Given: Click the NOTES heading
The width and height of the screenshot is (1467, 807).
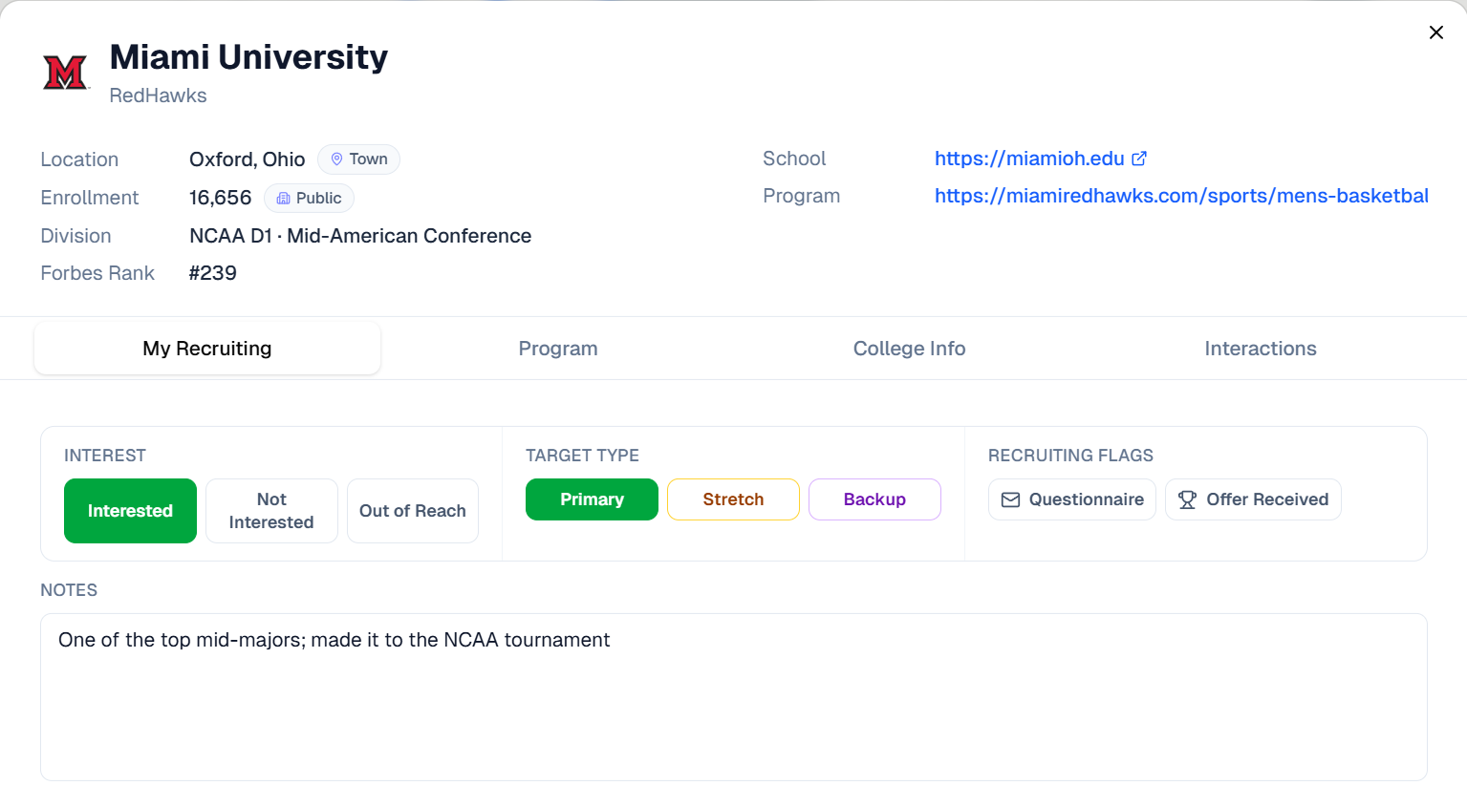Looking at the screenshot, I should [69, 590].
